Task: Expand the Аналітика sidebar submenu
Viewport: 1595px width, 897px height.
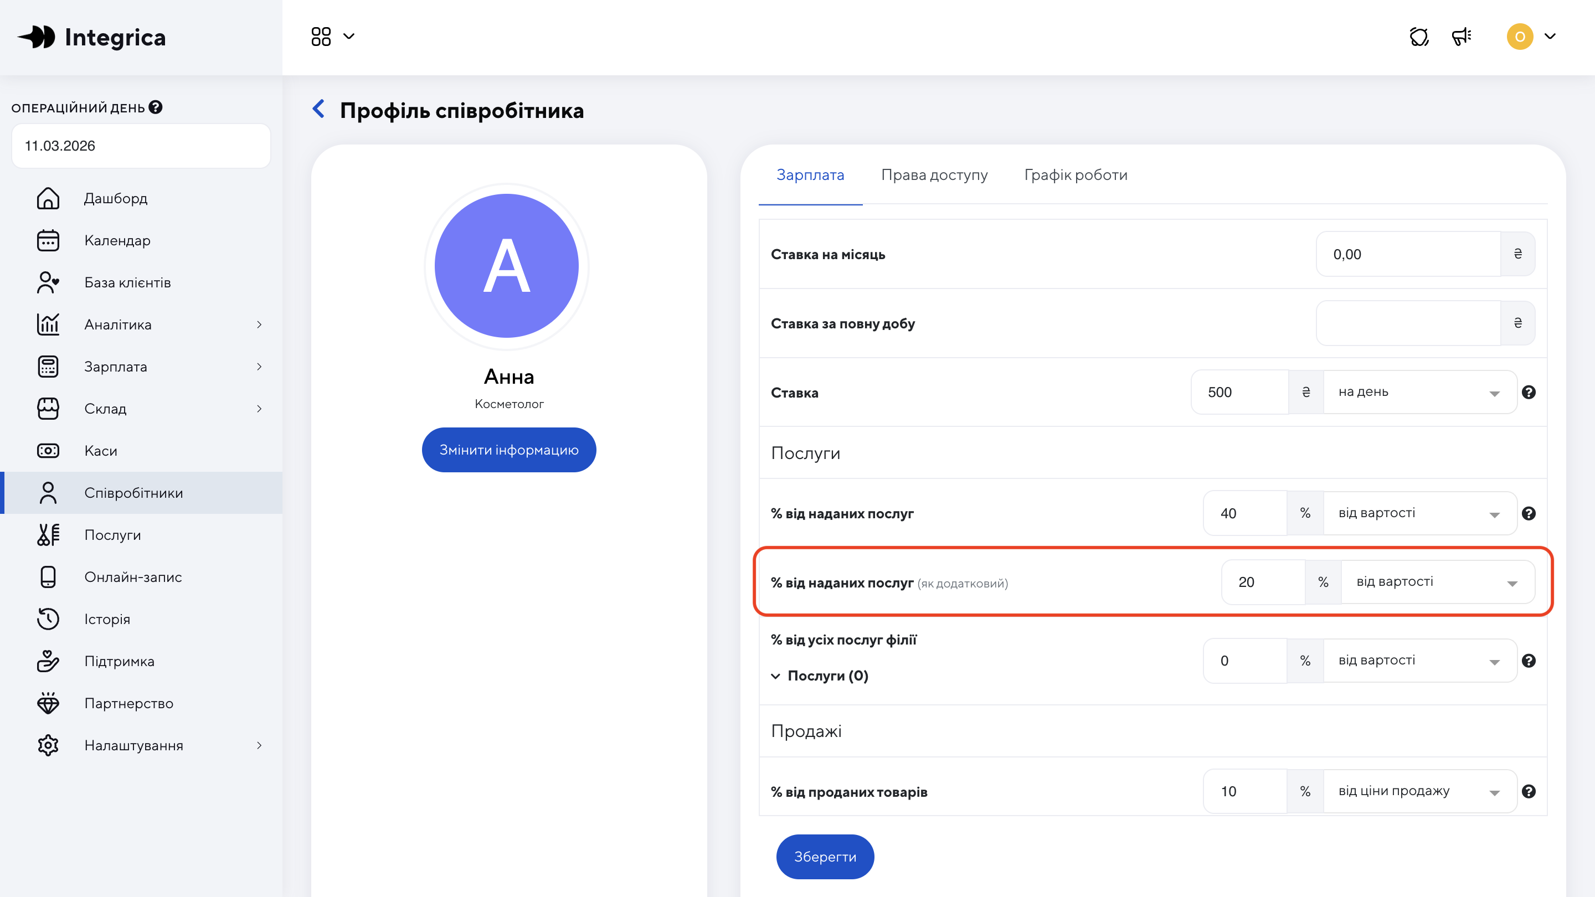Action: (x=259, y=324)
